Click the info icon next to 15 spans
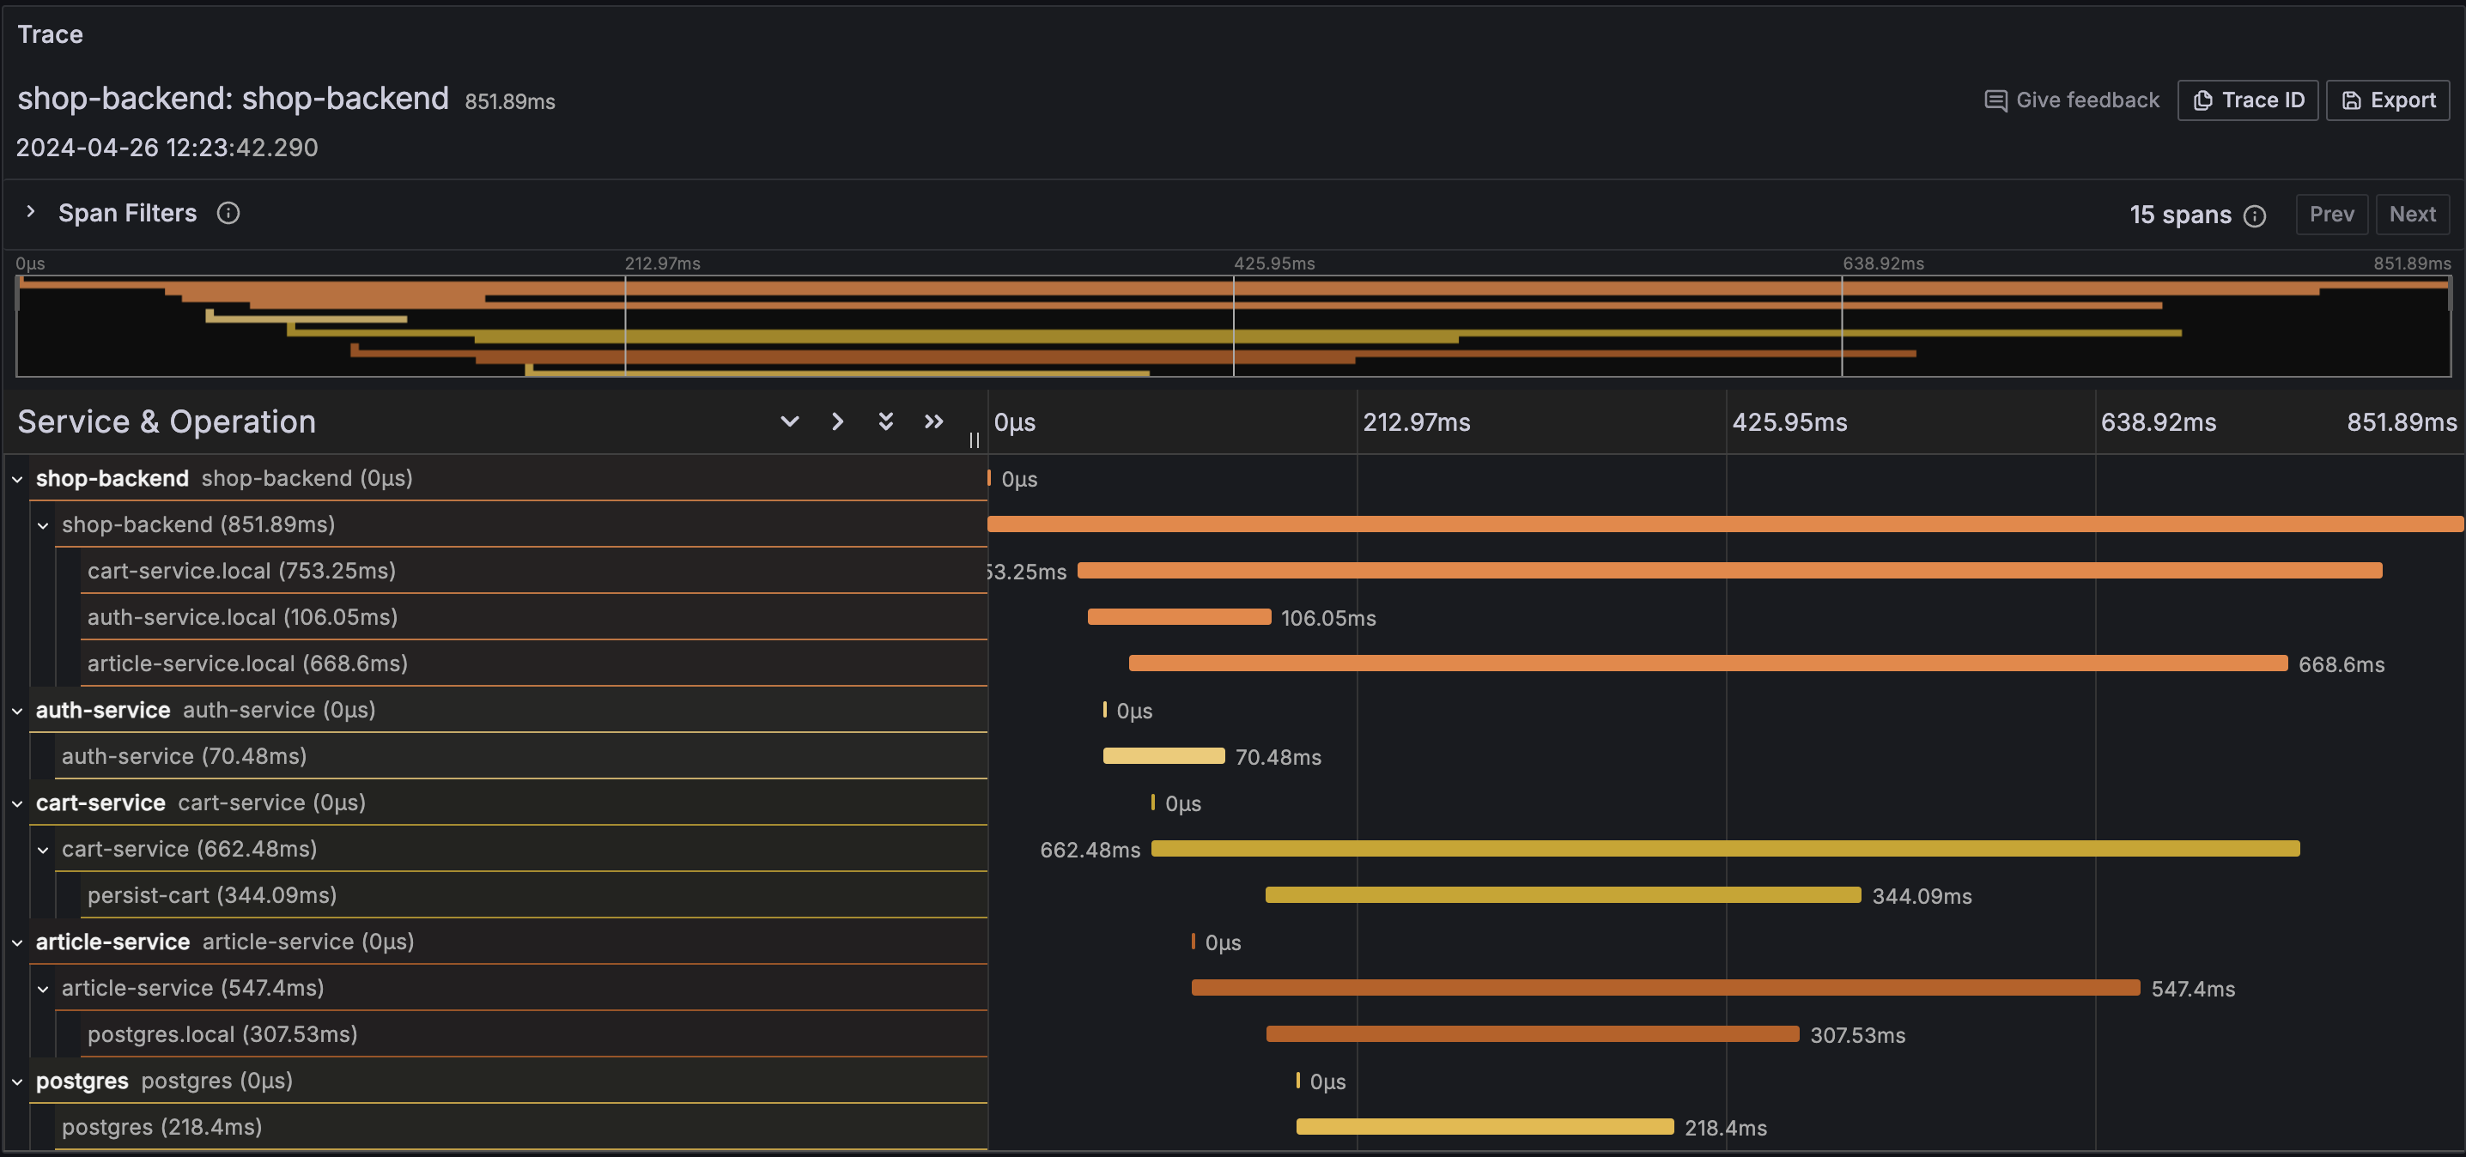Screen dimensions: 2466x1157 (2256, 215)
